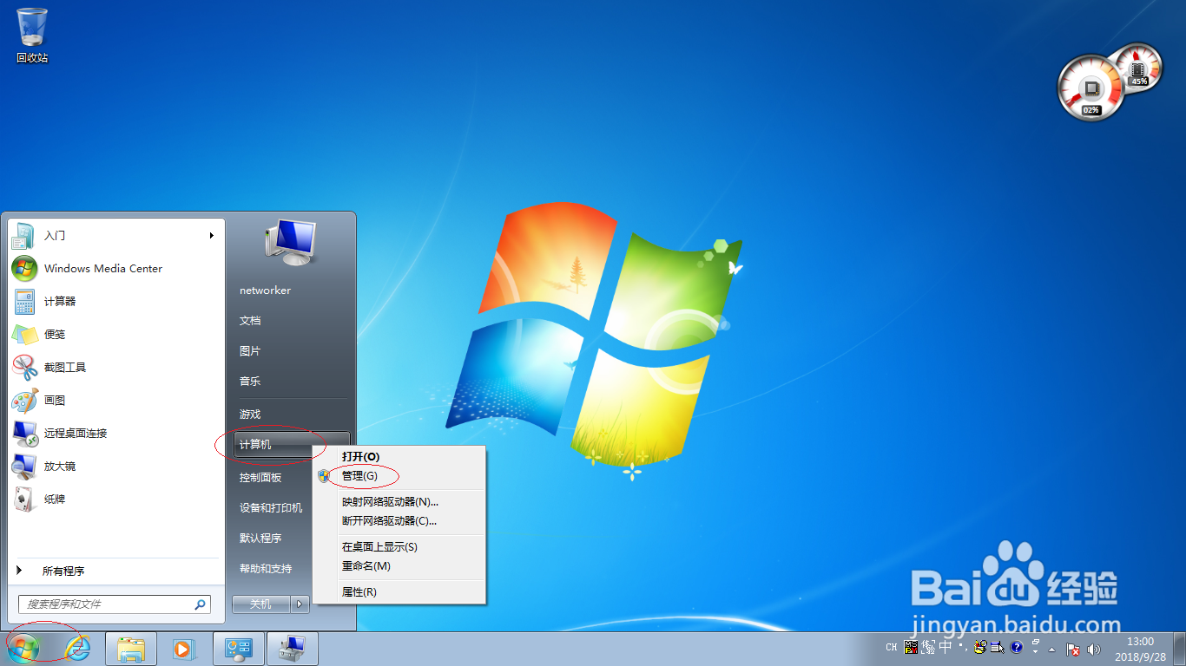The image size is (1186, 666).
Task: Open the Control Panel taskbar icon
Action: (x=238, y=649)
